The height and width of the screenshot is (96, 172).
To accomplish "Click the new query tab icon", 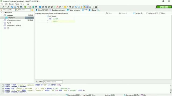I will click(98, 10).
